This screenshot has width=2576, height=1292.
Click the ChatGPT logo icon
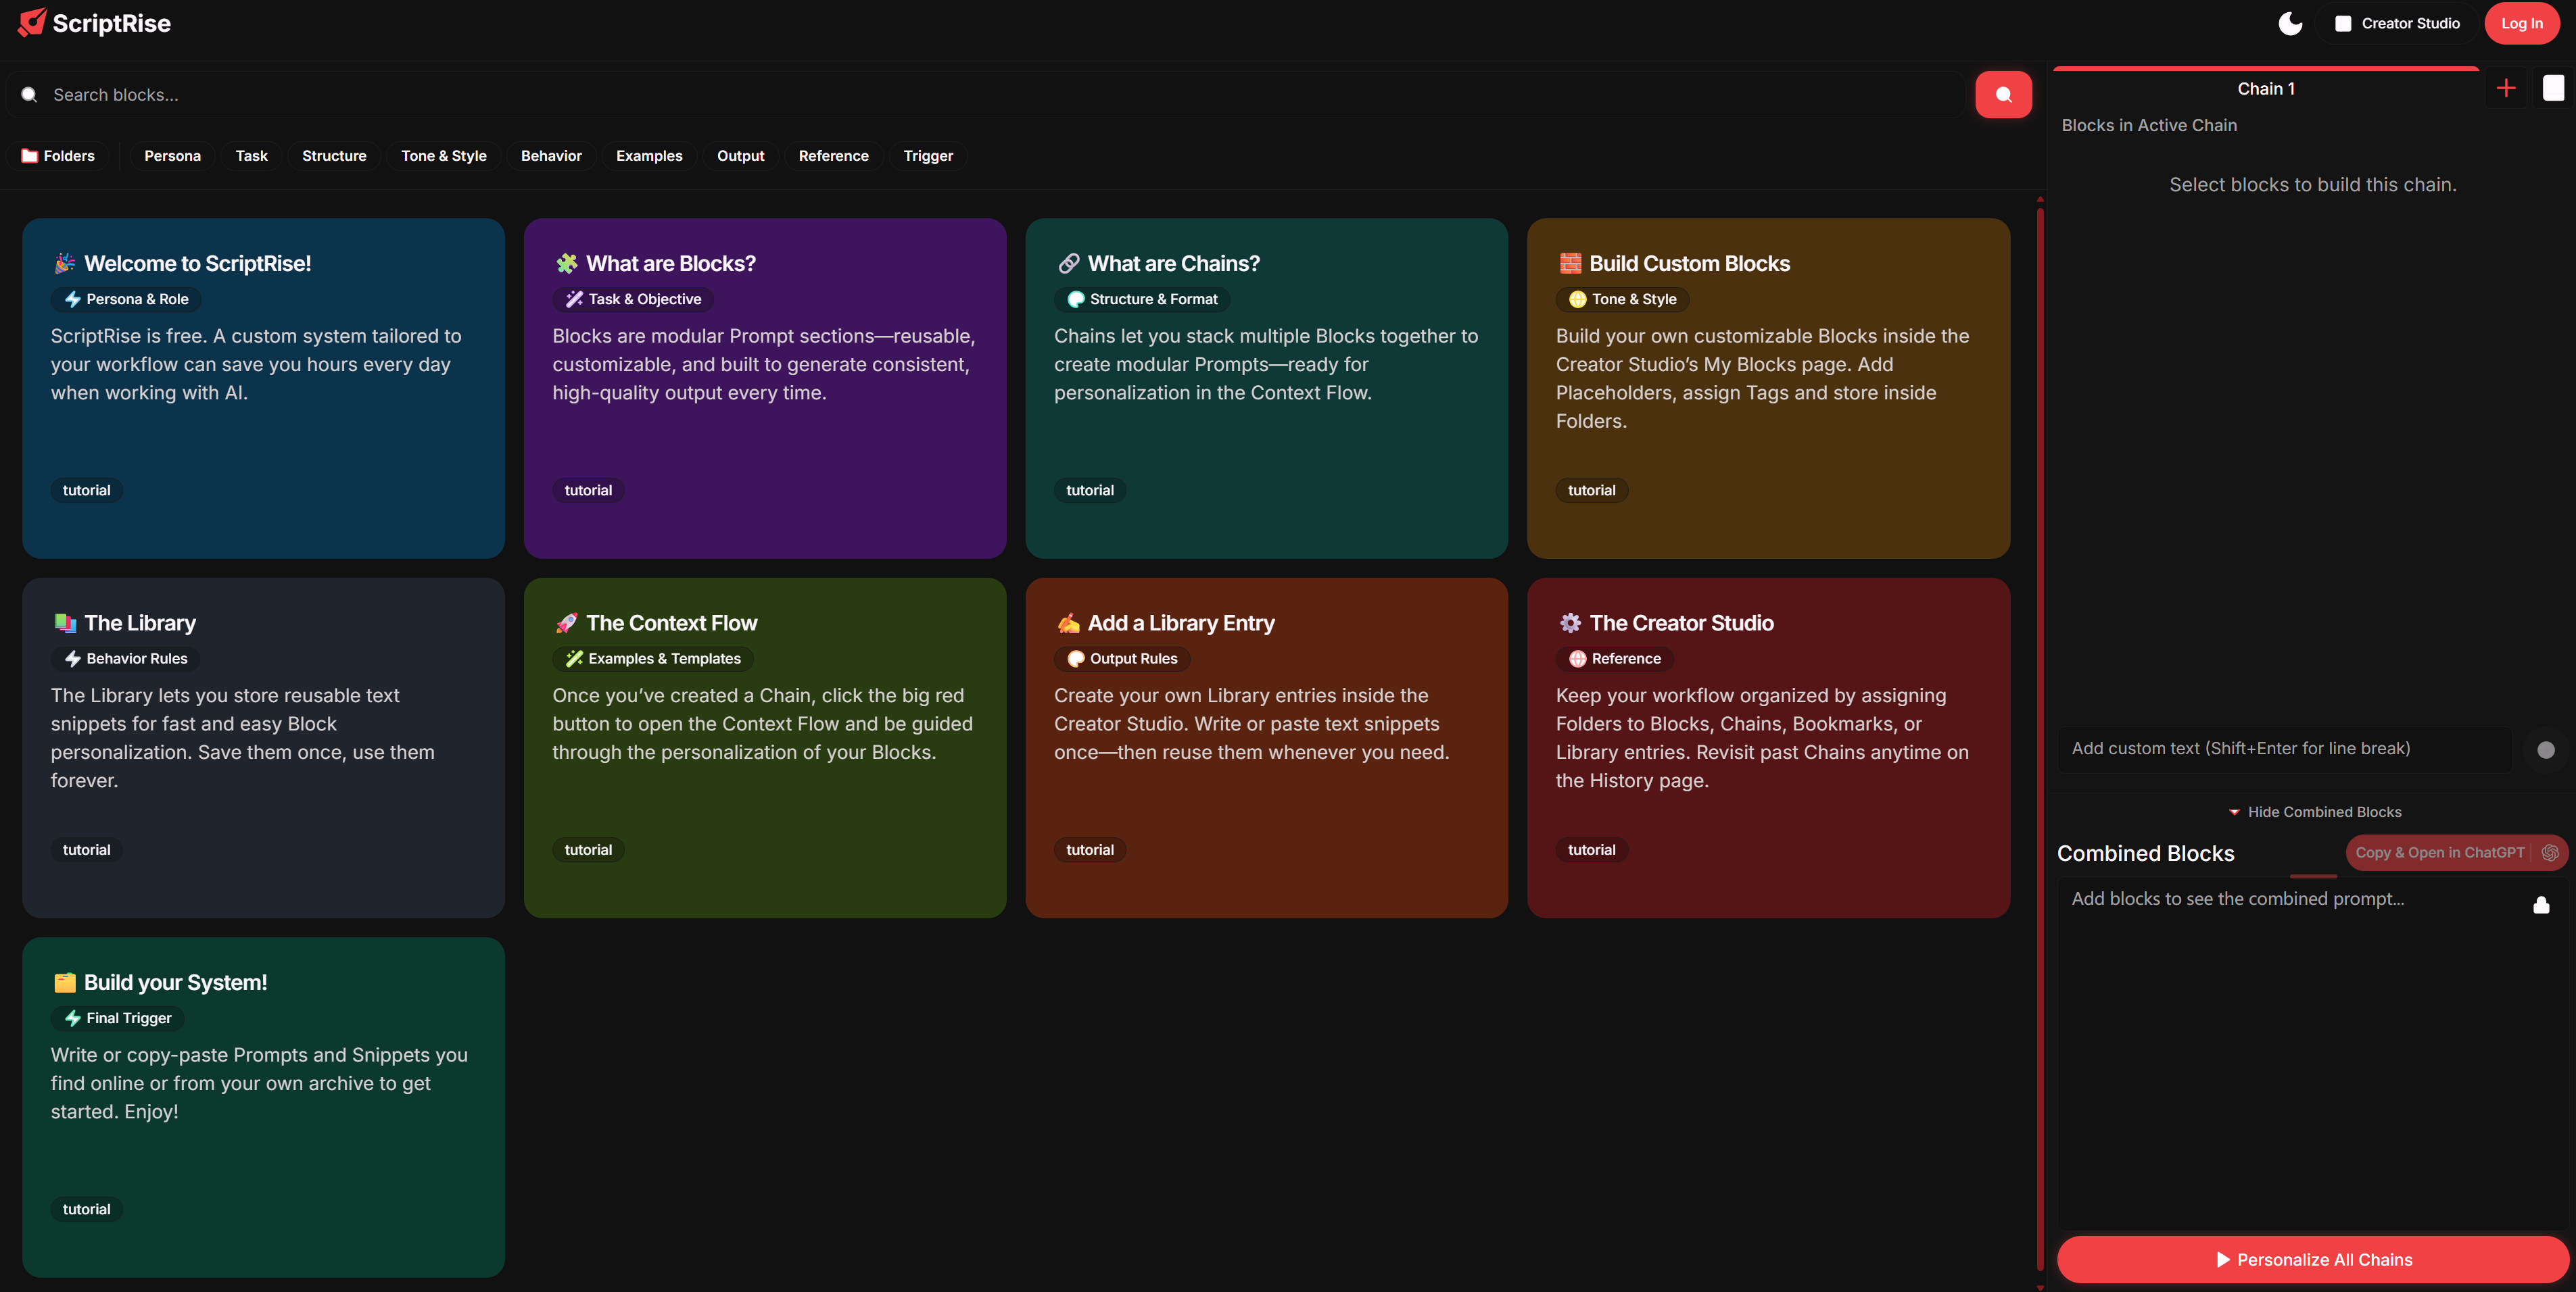2550,852
